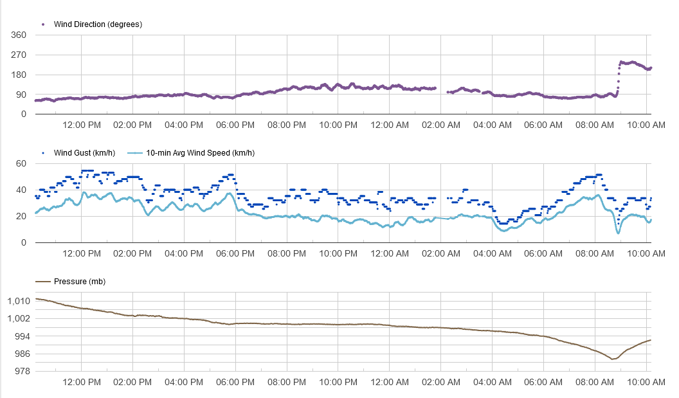Click the 90 value on the wind direction axis
Image resolution: width=679 pixels, height=398 pixels.
[x=21, y=95]
